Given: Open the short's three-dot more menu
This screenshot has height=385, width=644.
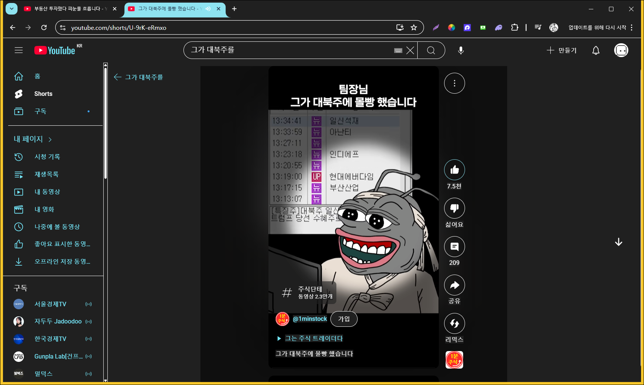Looking at the screenshot, I should pyautogui.click(x=454, y=83).
